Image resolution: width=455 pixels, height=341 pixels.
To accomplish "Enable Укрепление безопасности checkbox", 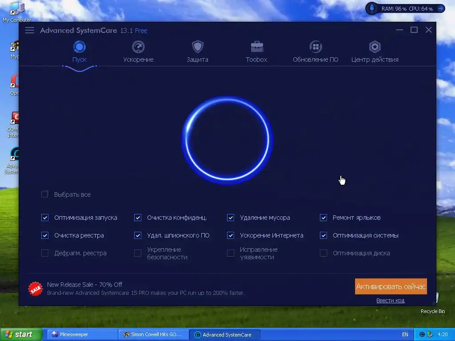I will 138,253.
